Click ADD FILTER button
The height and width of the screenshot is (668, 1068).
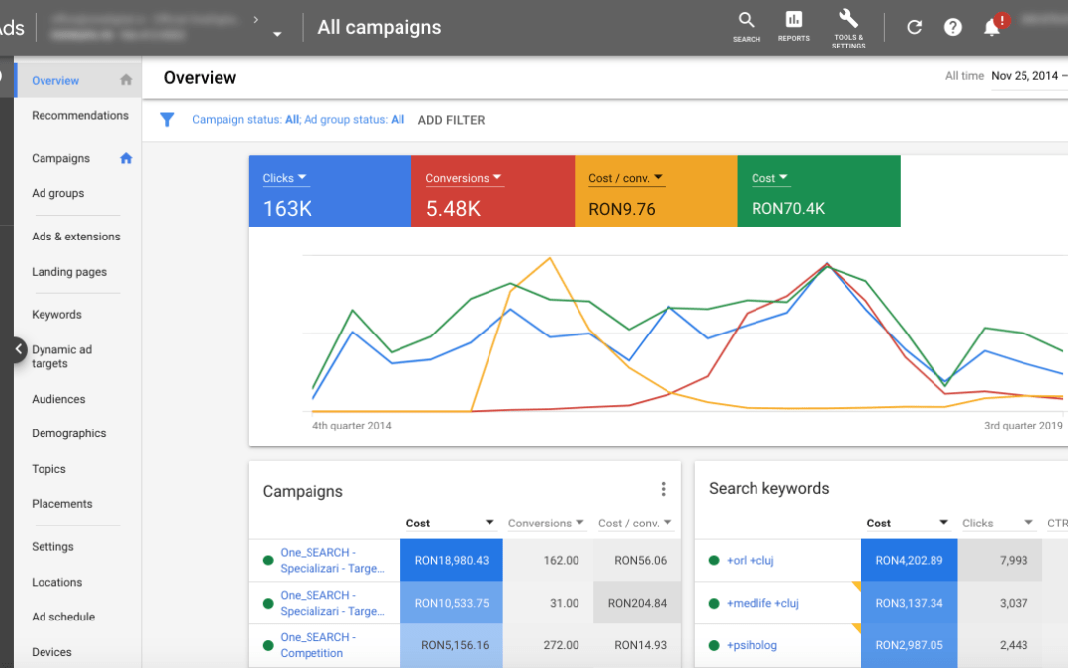click(x=451, y=120)
